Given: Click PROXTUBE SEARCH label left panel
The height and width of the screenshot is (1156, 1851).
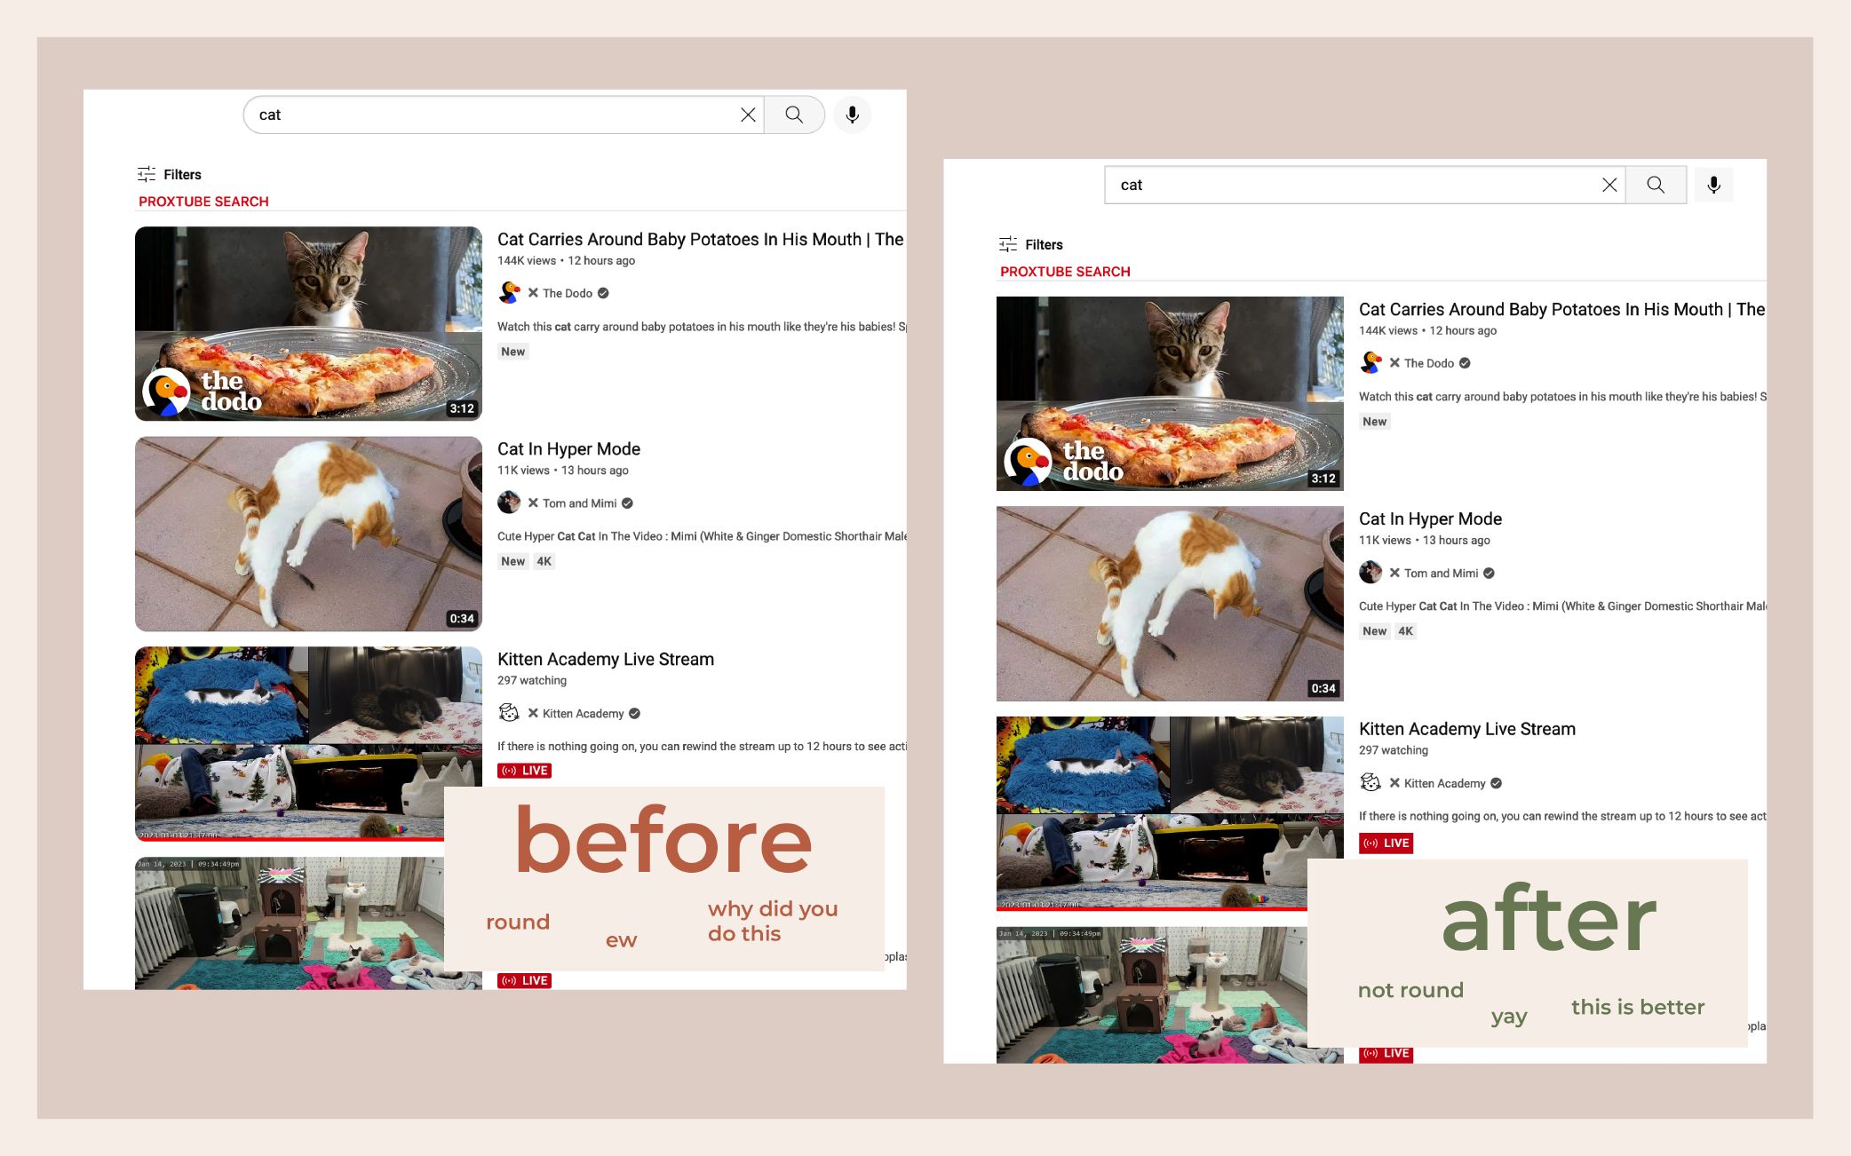Looking at the screenshot, I should (x=203, y=201).
